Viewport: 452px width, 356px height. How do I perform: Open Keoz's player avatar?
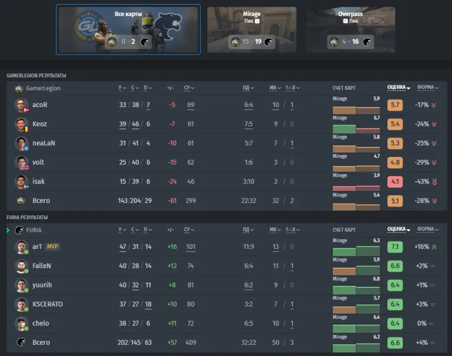tap(21, 124)
